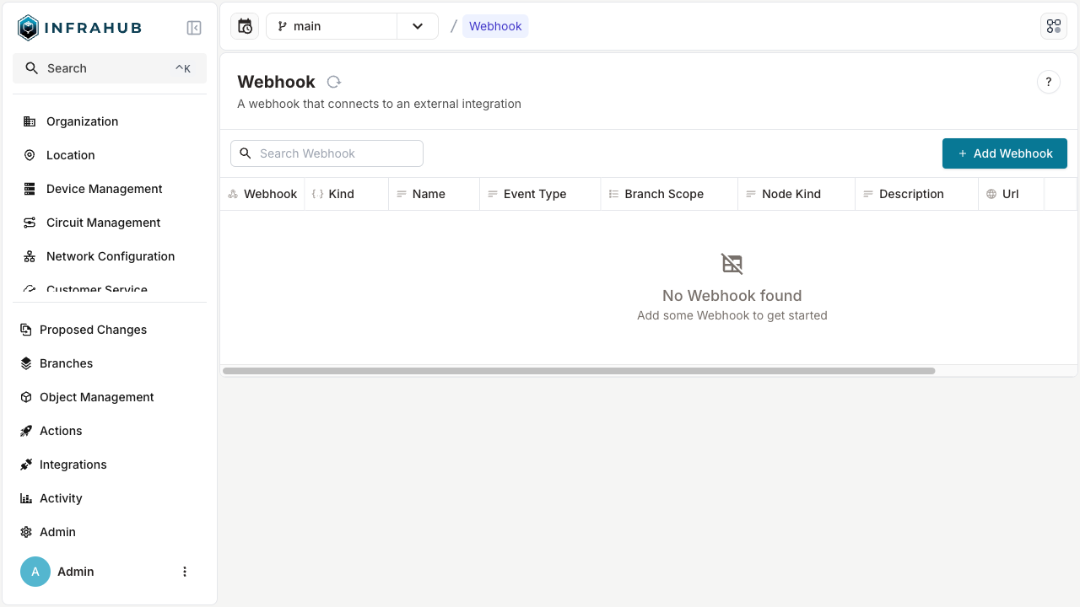This screenshot has height=607, width=1080.
Task: Open the Admin user options menu with three dots
Action: pyautogui.click(x=185, y=572)
